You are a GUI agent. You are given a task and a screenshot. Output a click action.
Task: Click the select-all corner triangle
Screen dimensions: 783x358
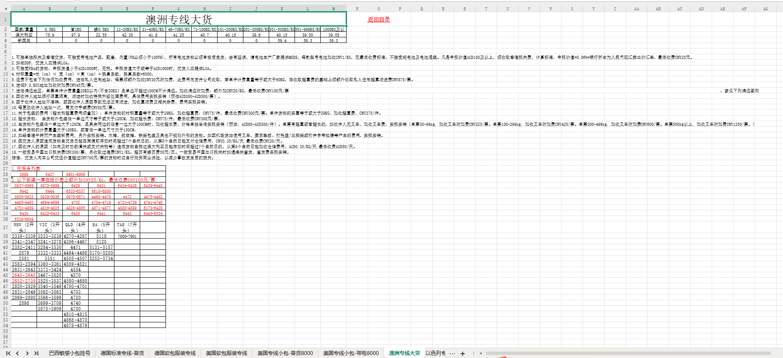(5, 9)
